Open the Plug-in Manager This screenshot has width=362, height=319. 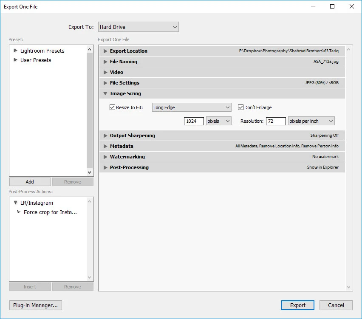coord(36,305)
